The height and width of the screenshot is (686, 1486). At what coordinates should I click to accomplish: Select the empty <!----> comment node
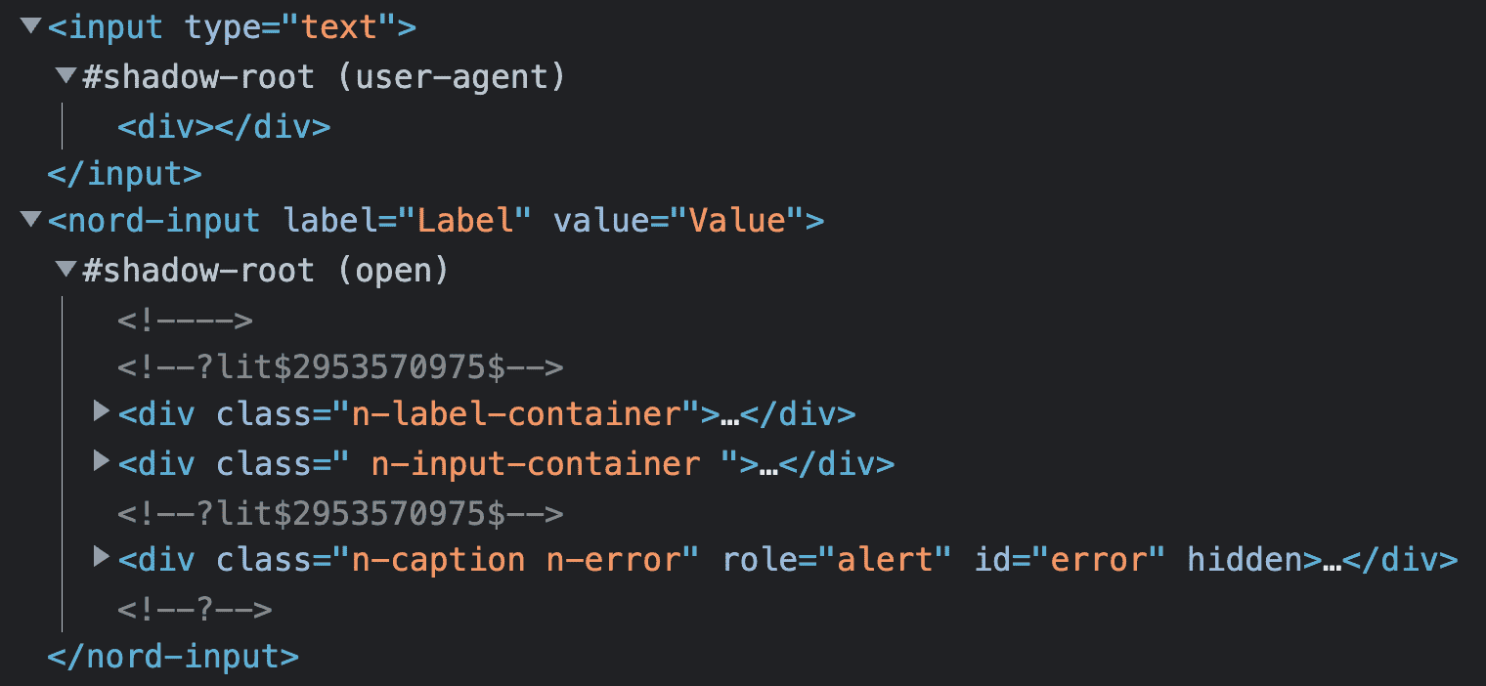point(185,319)
